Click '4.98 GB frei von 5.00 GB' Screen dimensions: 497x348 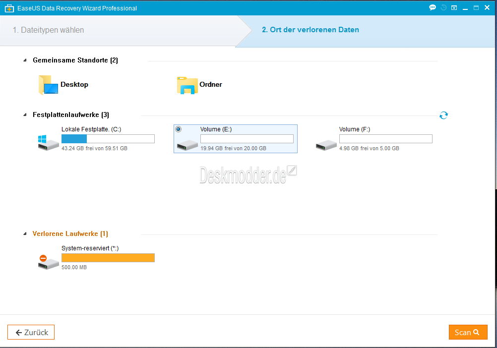click(x=369, y=148)
